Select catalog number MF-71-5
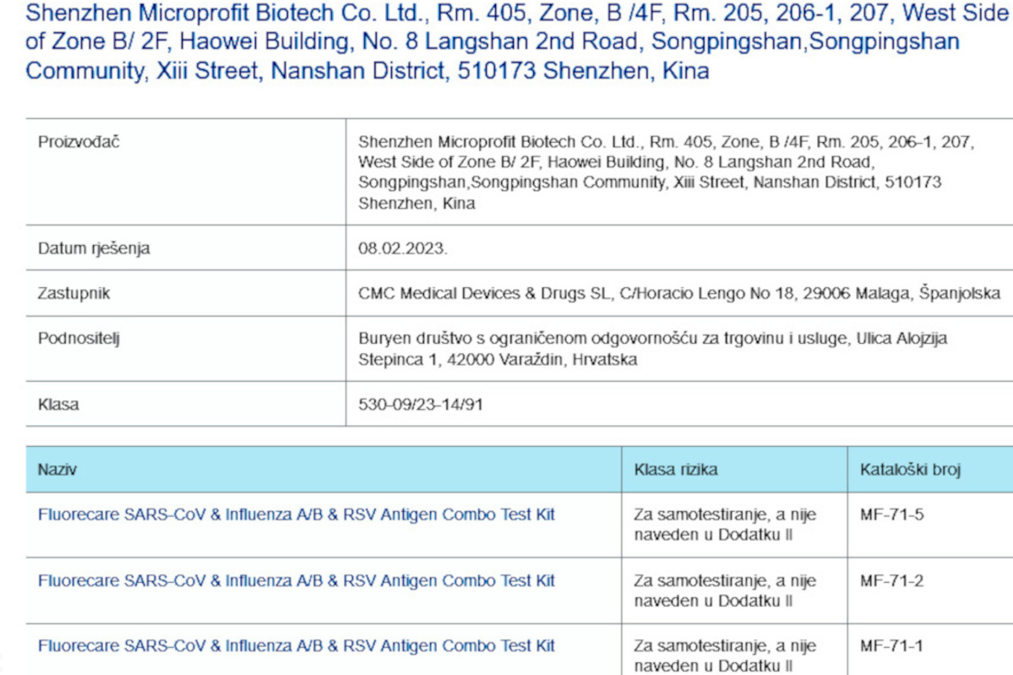The width and height of the screenshot is (1013, 675). coord(891,514)
